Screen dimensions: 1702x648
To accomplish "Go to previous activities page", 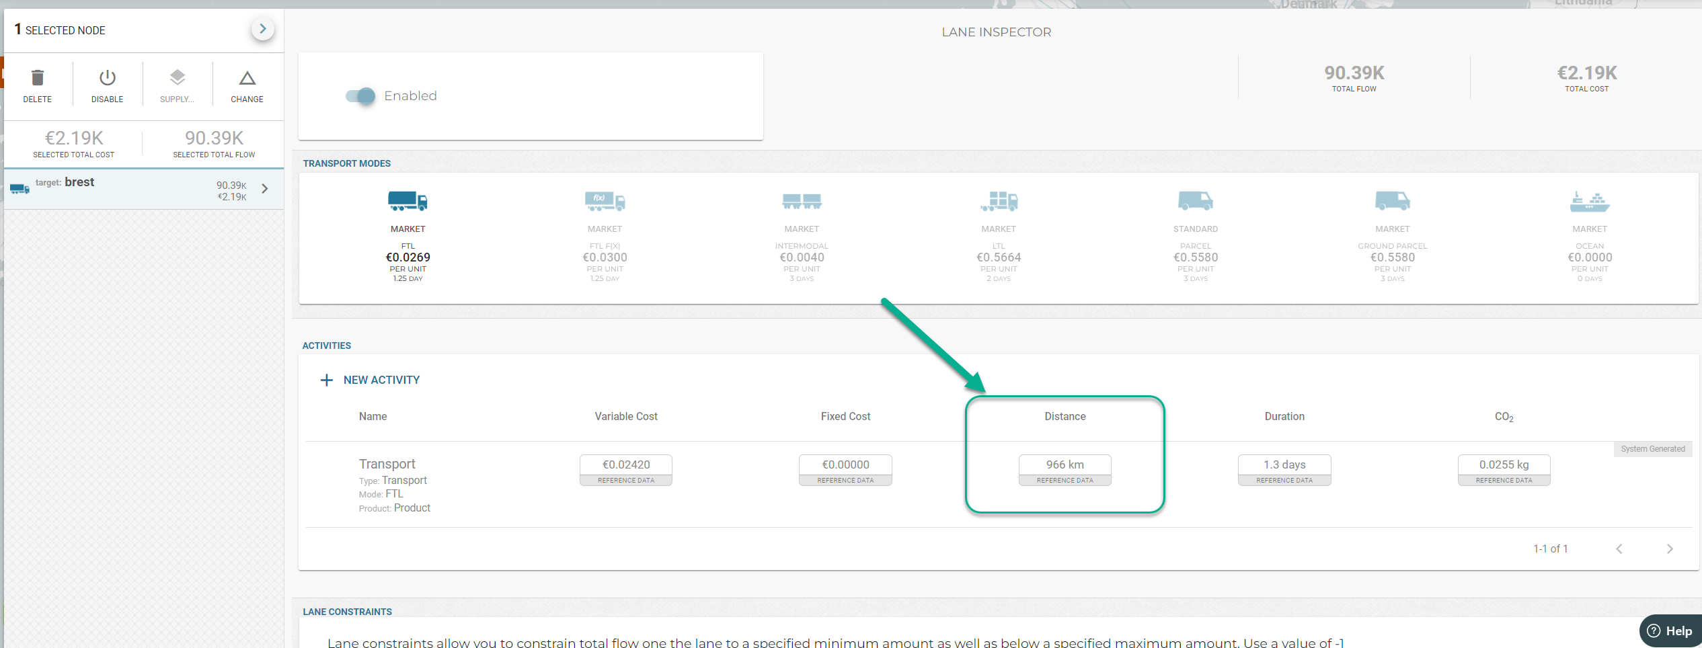I will click(x=1619, y=549).
